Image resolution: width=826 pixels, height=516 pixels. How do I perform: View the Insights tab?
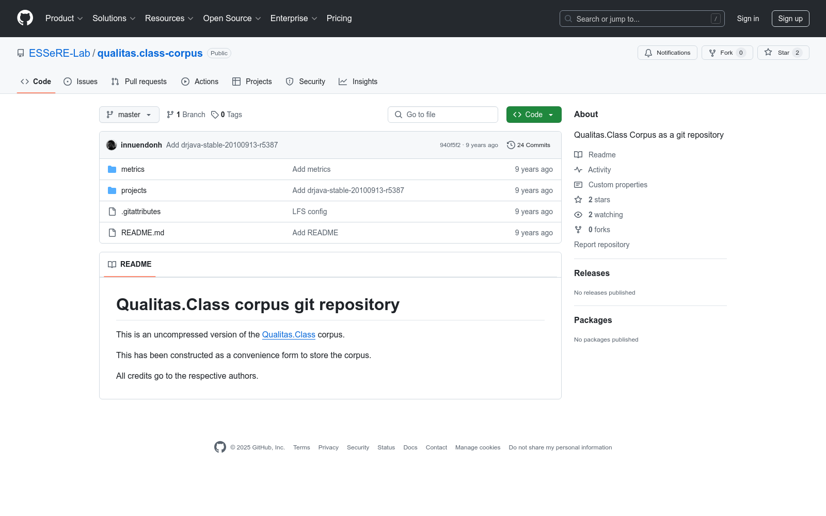pyautogui.click(x=358, y=82)
